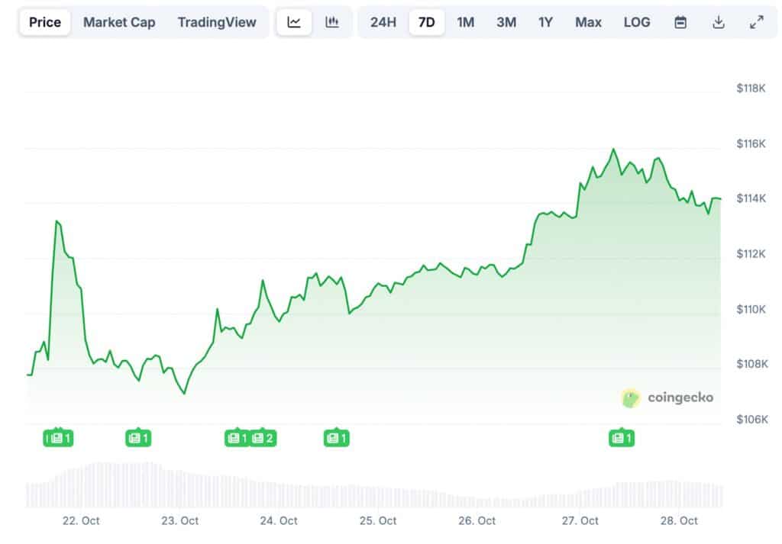Click the CoinGecko logo watermark

[x=667, y=398]
